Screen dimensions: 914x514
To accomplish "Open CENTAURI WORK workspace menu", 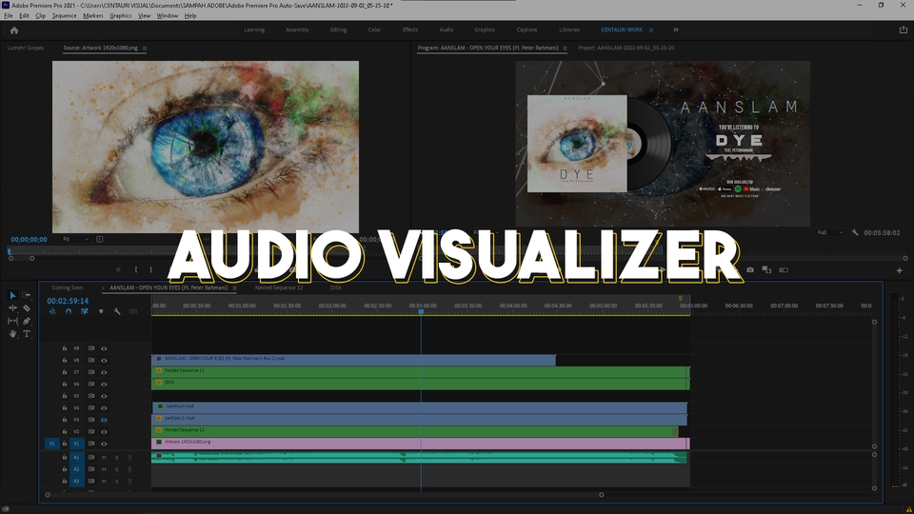I will 651,30.
